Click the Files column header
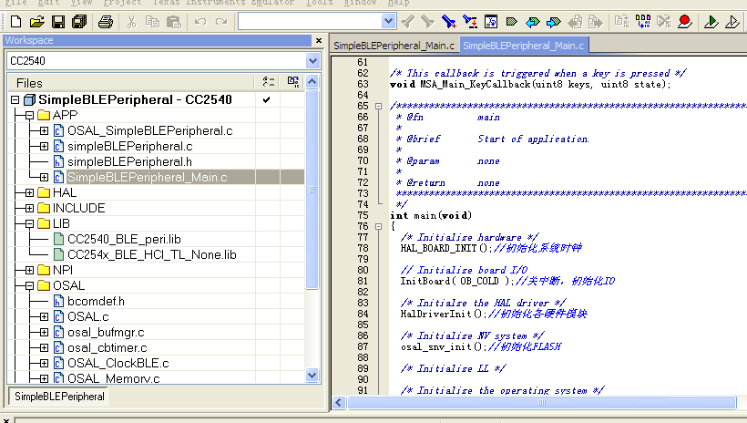Screen dimensions: 747x423 pos(131,82)
